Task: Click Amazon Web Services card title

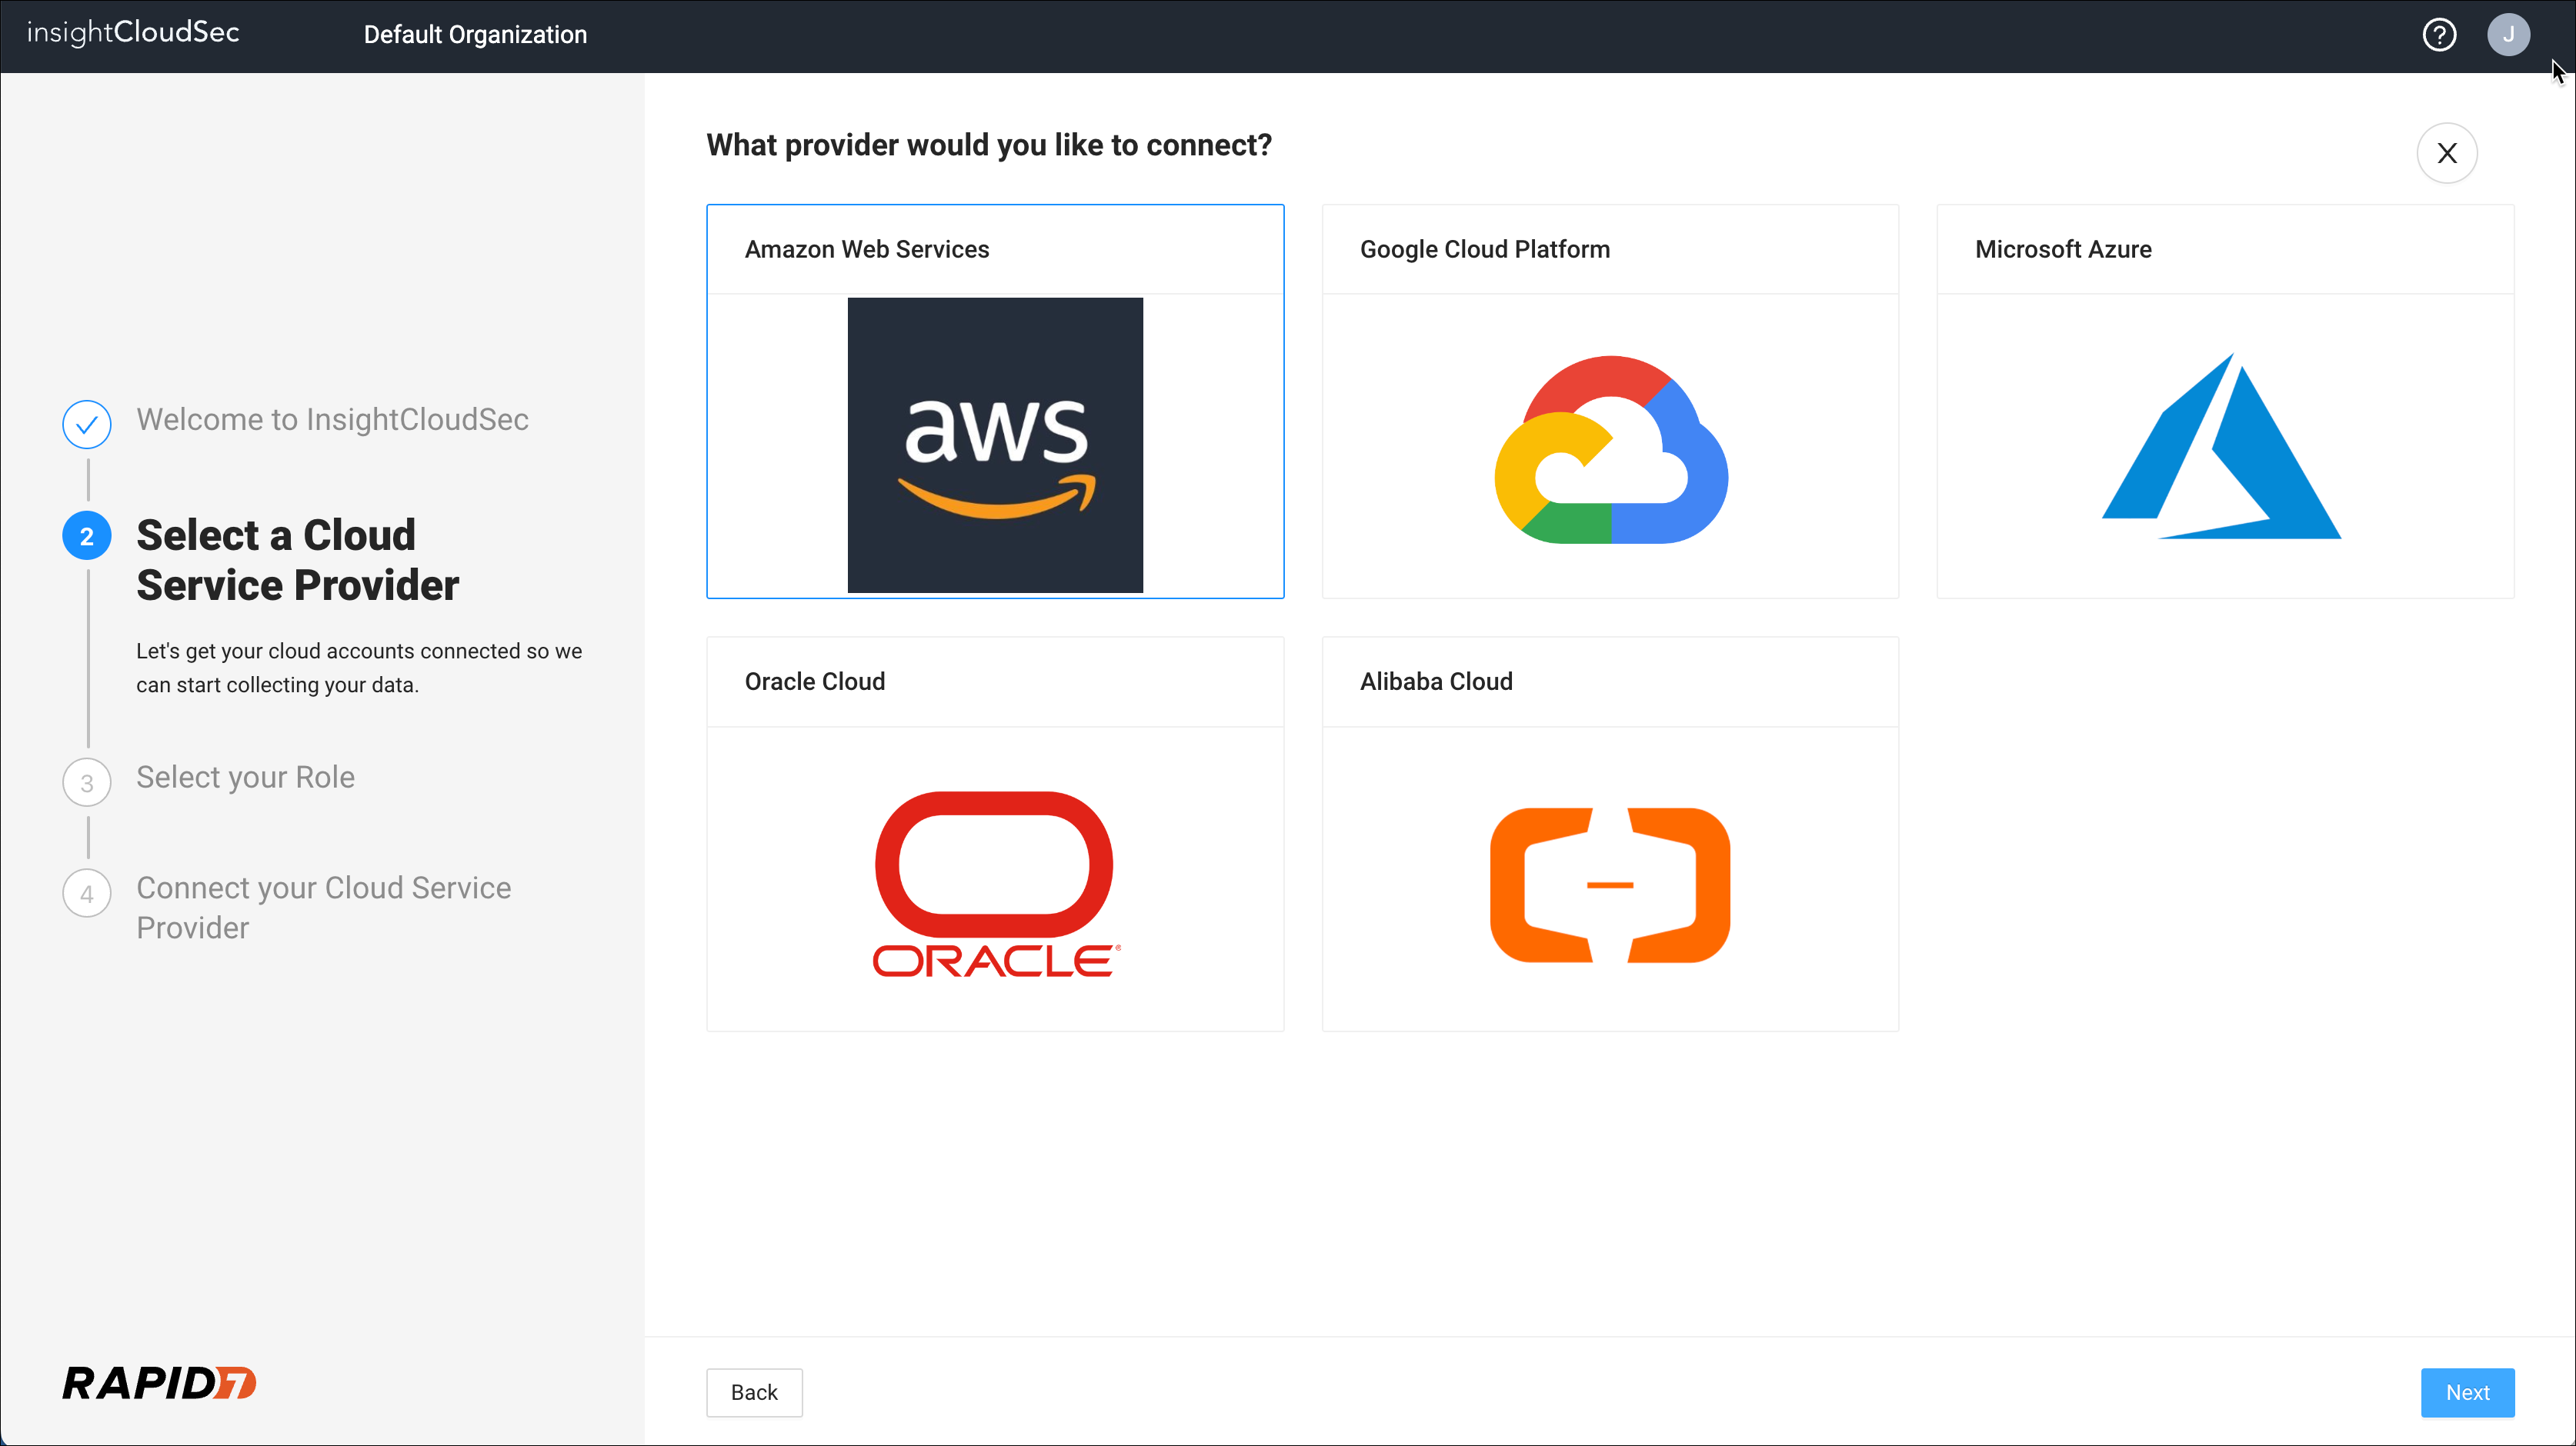Action: 867,249
